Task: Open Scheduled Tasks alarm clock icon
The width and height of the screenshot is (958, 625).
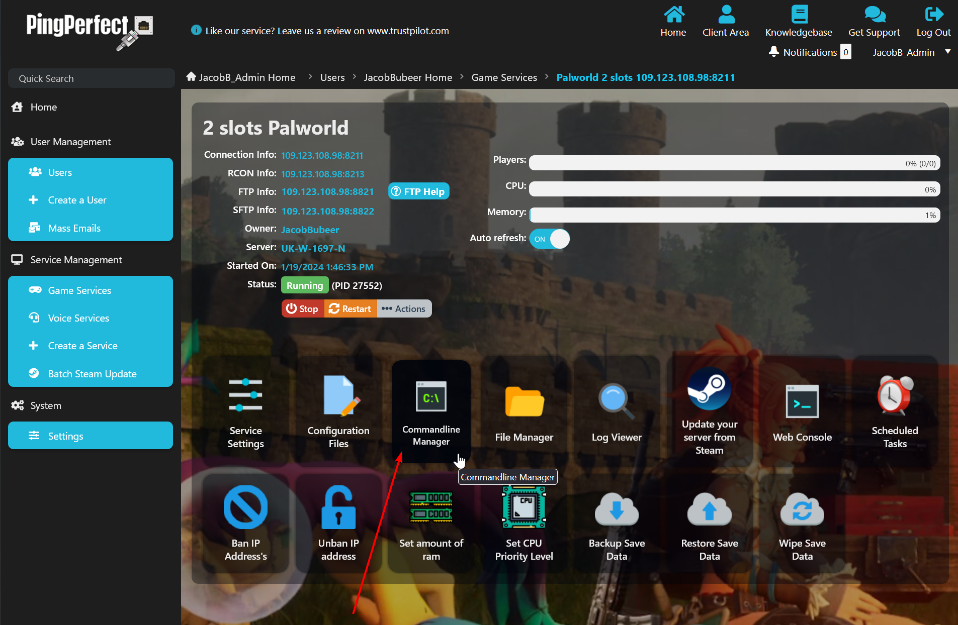Action: [895, 396]
